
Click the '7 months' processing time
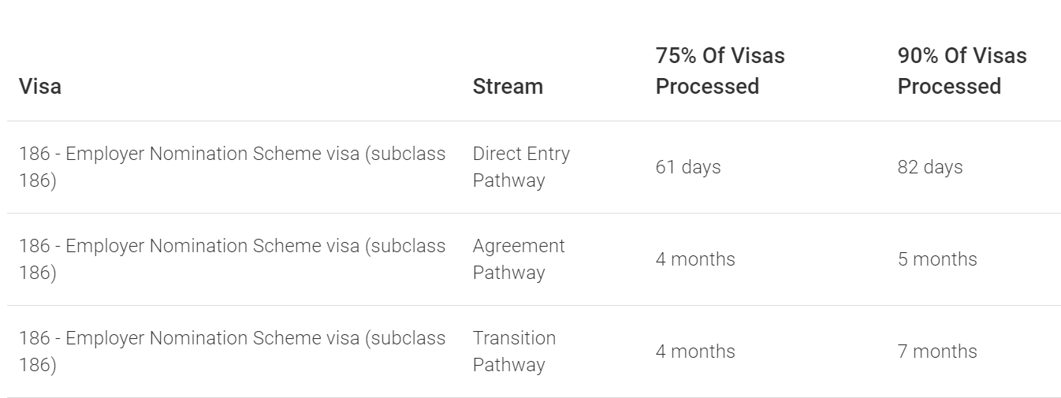pyautogui.click(x=937, y=352)
